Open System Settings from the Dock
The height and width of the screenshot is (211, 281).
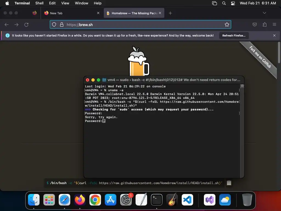click(126, 200)
